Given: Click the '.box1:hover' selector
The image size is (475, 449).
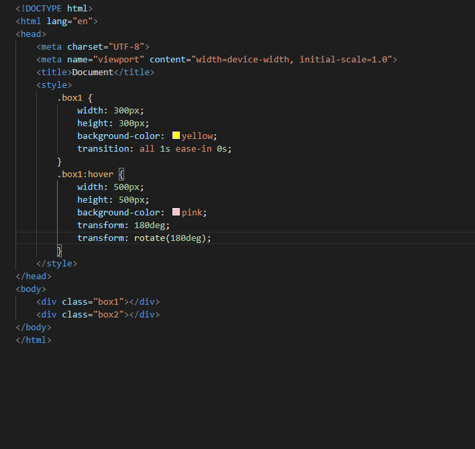Looking at the screenshot, I should click(85, 174).
